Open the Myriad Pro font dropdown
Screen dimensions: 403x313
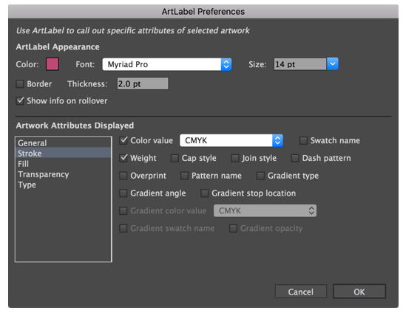167,64
